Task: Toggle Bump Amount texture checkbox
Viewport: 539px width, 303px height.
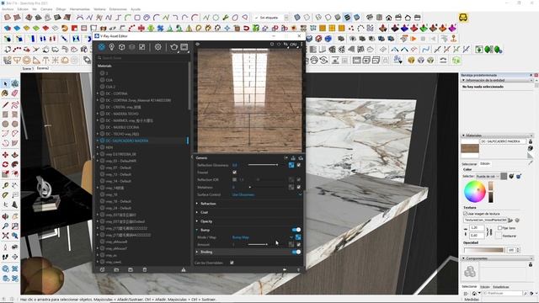Action: (x=298, y=245)
